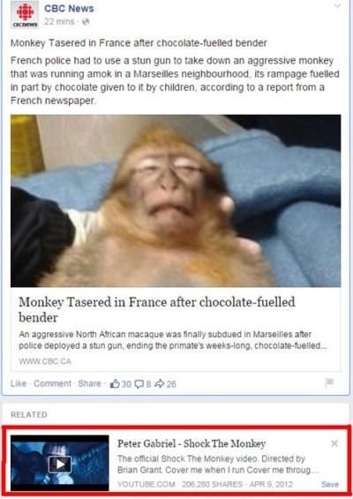
Task: Click Comment on the post
Action: pyautogui.click(x=52, y=383)
